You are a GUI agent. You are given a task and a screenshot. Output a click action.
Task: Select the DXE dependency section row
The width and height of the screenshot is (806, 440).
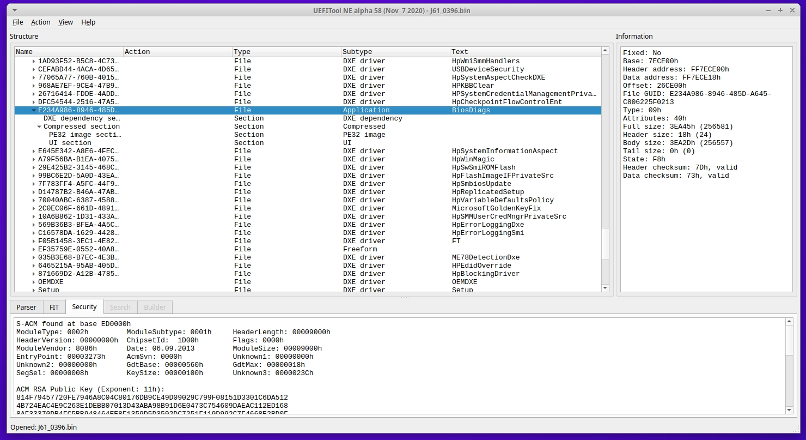click(308, 118)
